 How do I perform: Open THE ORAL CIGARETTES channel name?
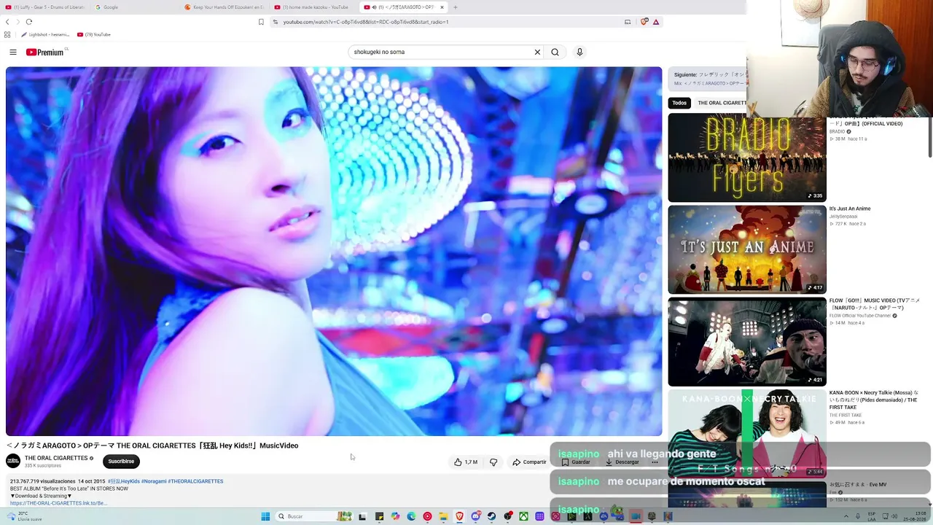click(56, 458)
